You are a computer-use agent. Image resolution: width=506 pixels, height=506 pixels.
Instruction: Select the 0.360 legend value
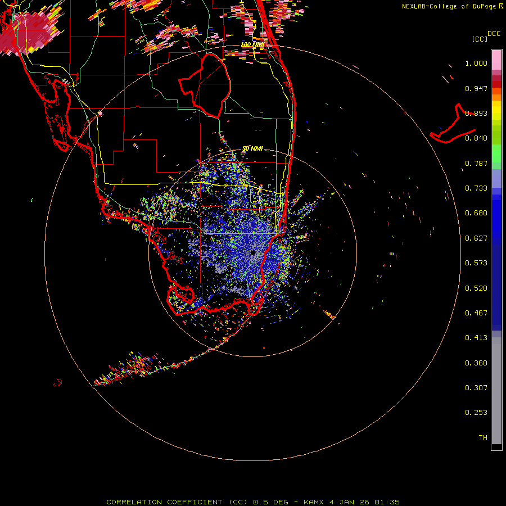[x=476, y=363]
